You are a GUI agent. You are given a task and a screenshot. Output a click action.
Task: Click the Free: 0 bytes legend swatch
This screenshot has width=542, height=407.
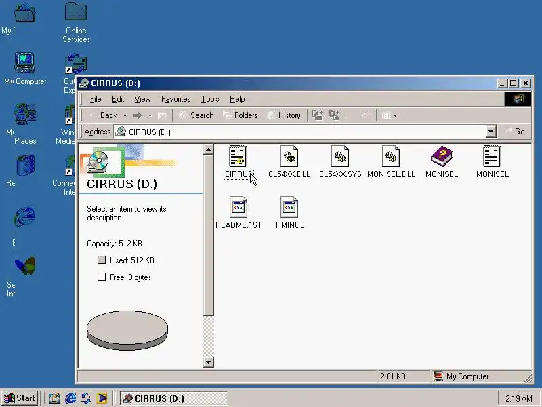tap(101, 277)
